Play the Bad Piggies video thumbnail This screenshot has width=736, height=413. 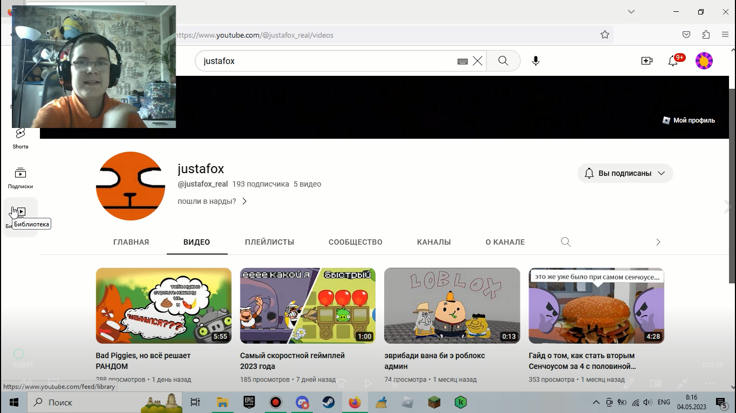click(164, 305)
